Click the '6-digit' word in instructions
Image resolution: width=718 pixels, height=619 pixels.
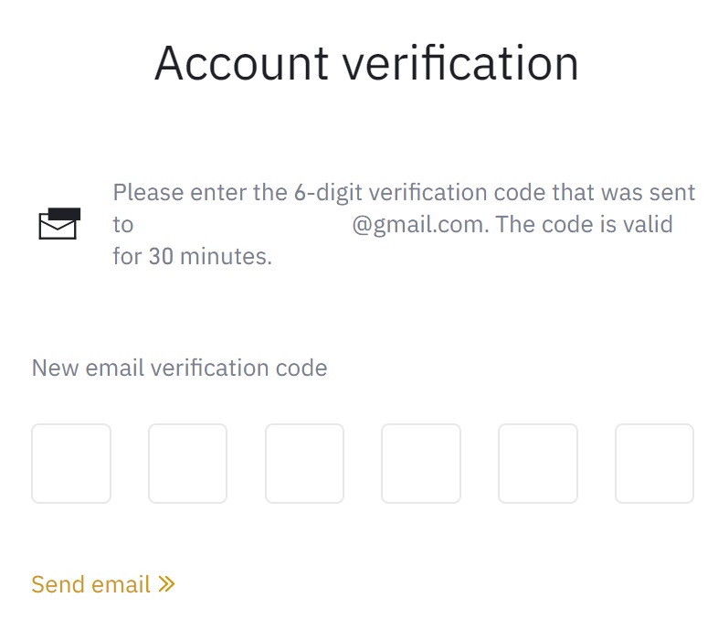click(x=328, y=192)
